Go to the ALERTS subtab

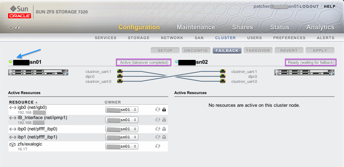coord(326,38)
